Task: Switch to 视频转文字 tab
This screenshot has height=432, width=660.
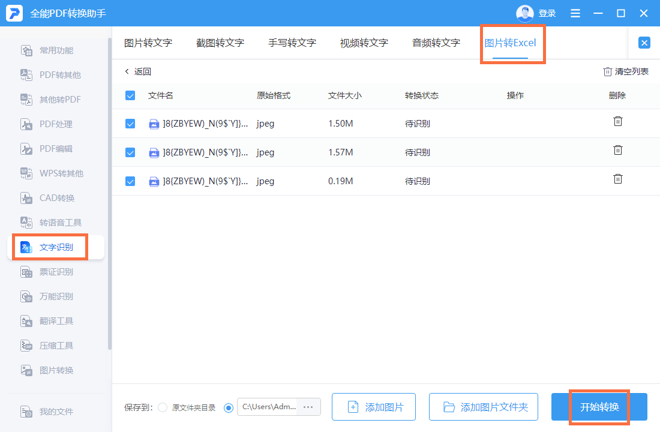Action: [364, 43]
